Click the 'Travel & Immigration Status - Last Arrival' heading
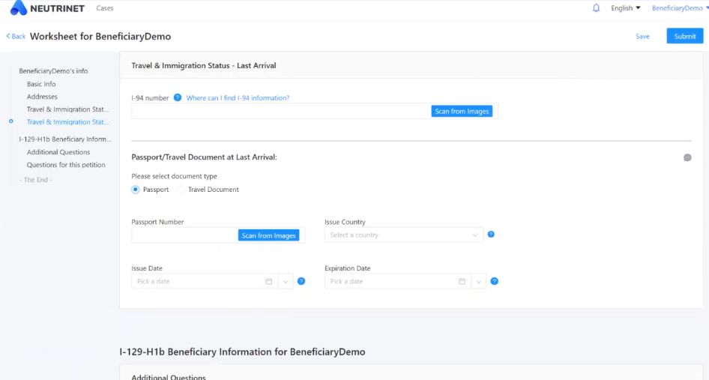Image resolution: width=709 pixels, height=380 pixels. pos(203,66)
